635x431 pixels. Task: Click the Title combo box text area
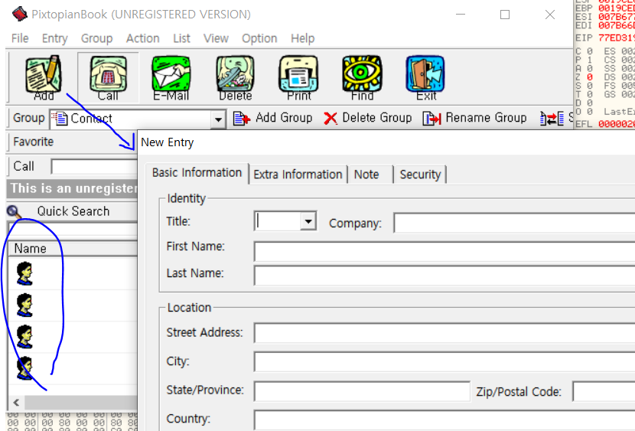coord(278,221)
